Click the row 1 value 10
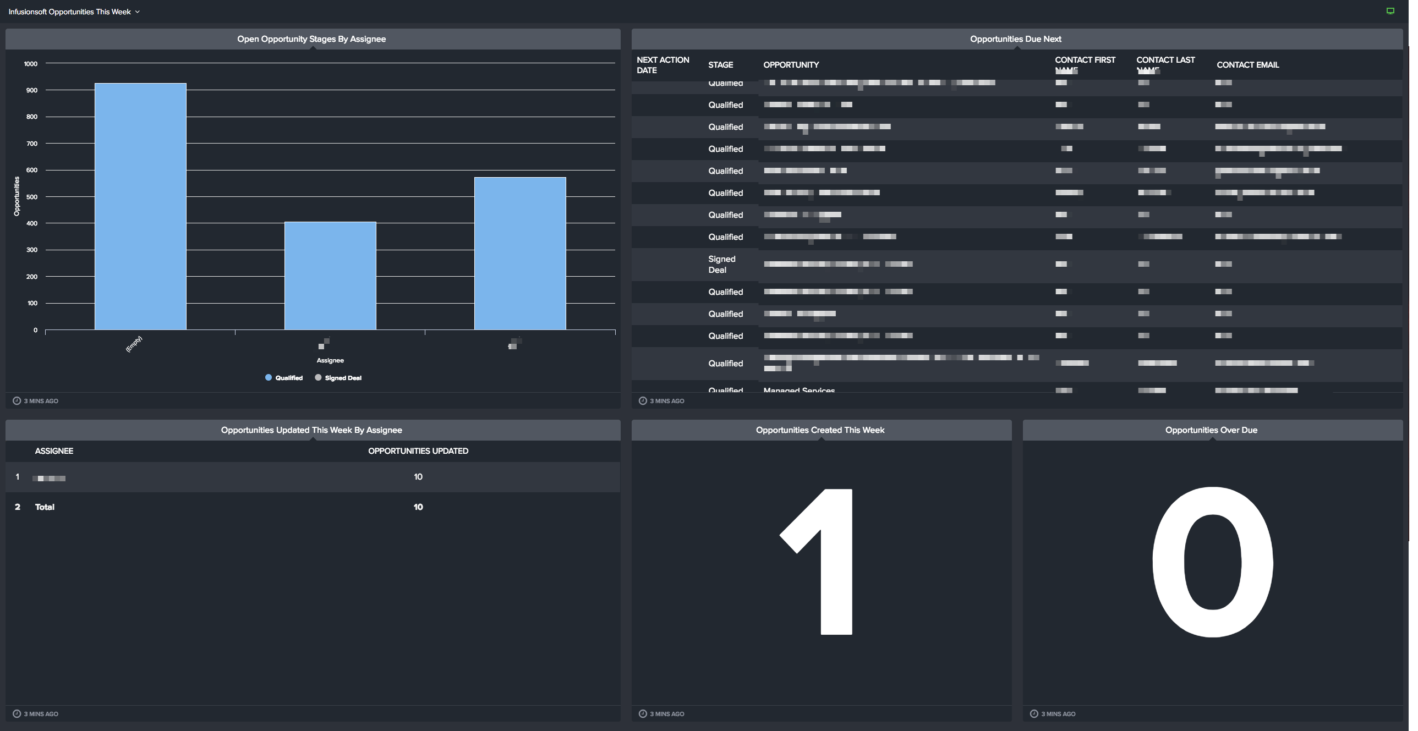Screen dimensions: 1418x731 [418, 477]
